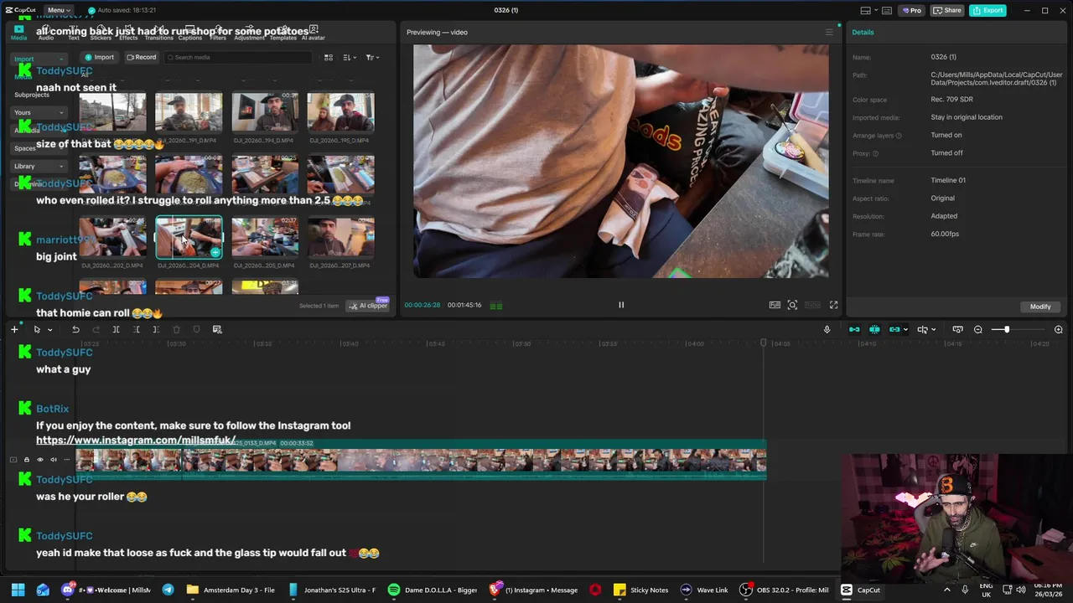1073x603 pixels.
Task: Toggle clip linkage on timeline
Action: tap(894, 329)
